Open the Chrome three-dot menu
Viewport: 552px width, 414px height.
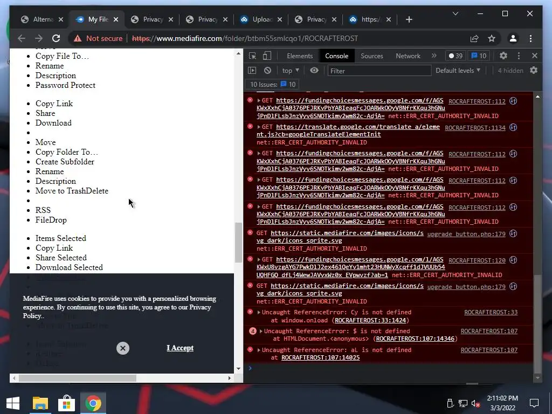(x=530, y=38)
